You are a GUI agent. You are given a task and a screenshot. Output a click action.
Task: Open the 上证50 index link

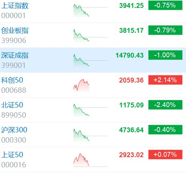point(12,155)
